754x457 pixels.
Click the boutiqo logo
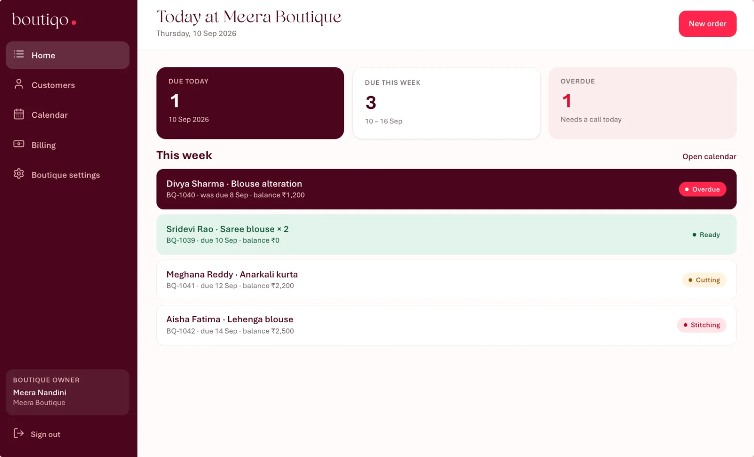coord(44,20)
